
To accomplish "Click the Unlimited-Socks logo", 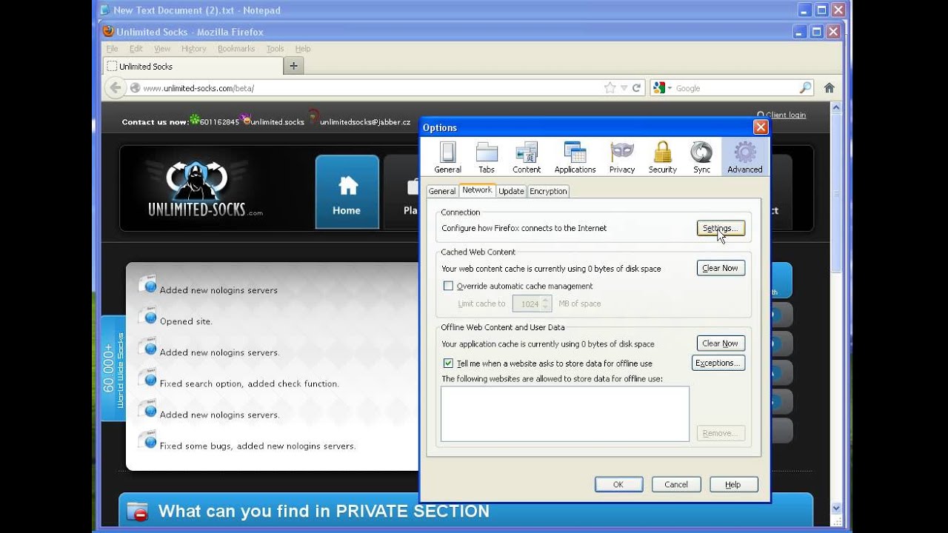I will [x=204, y=190].
